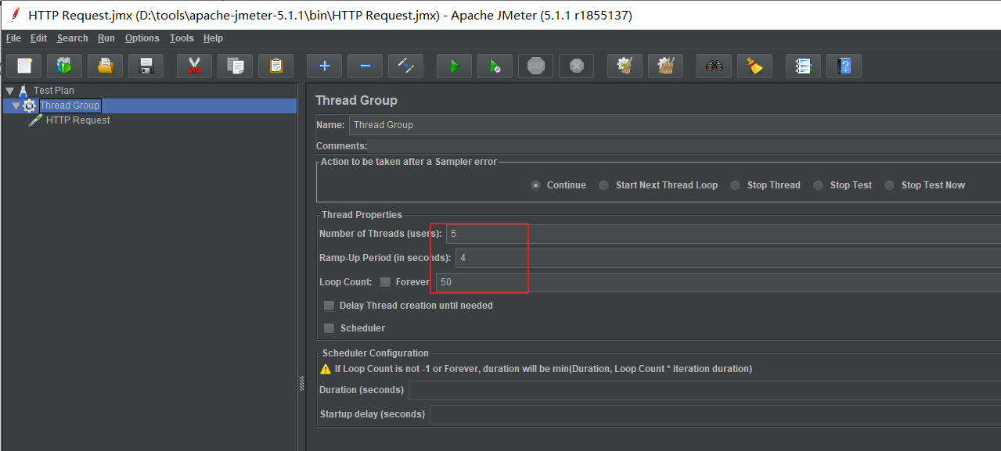This screenshot has height=451, width=1001.
Task: Select the Continue radio button
Action: tap(535, 185)
